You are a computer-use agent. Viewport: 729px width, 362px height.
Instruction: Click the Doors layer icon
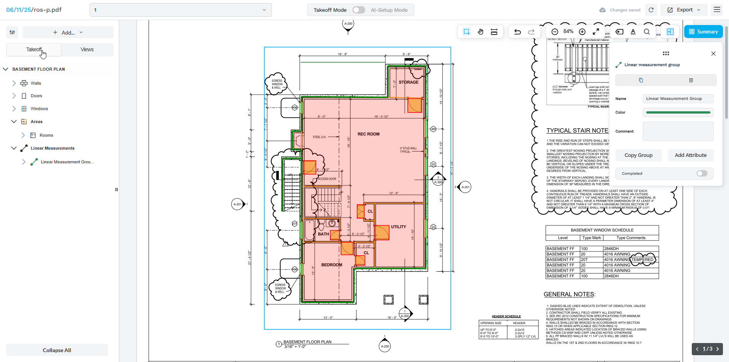coord(24,96)
